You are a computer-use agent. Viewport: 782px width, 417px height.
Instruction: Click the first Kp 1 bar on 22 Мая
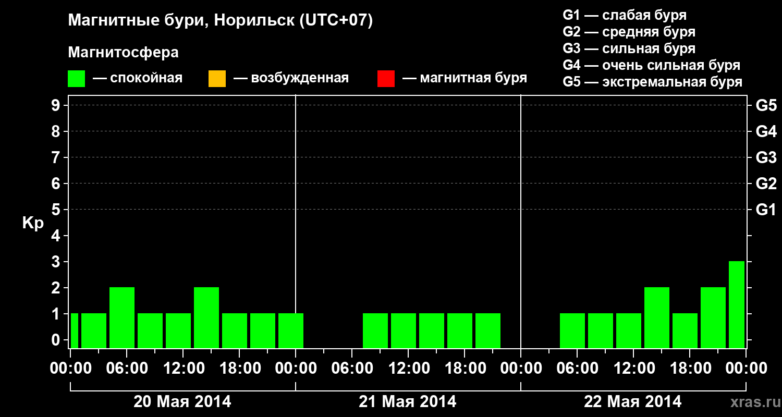click(572, 330)
